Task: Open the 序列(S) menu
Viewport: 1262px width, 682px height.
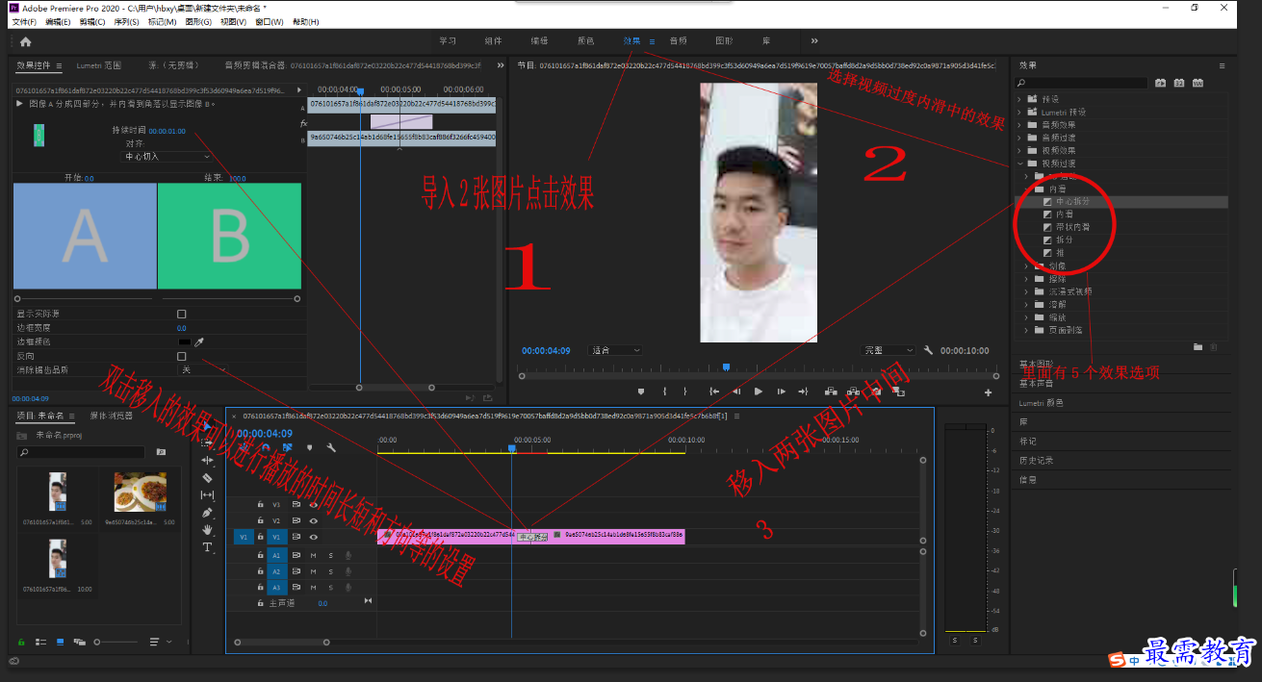Action: pos(127,21)
